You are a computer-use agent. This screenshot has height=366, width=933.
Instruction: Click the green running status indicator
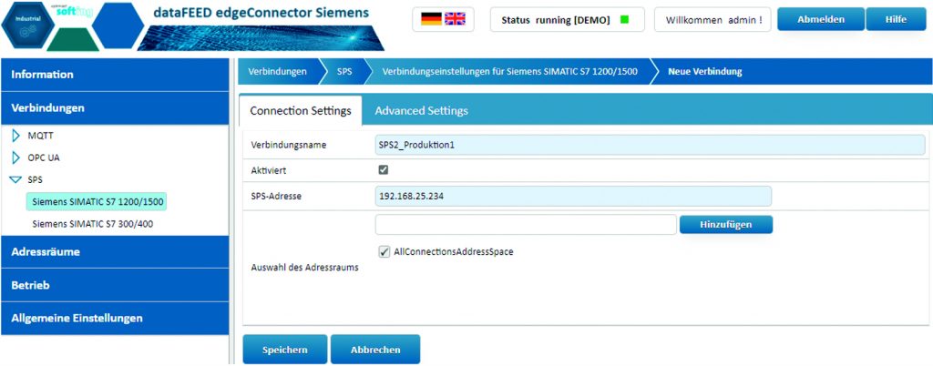[624, 19]
